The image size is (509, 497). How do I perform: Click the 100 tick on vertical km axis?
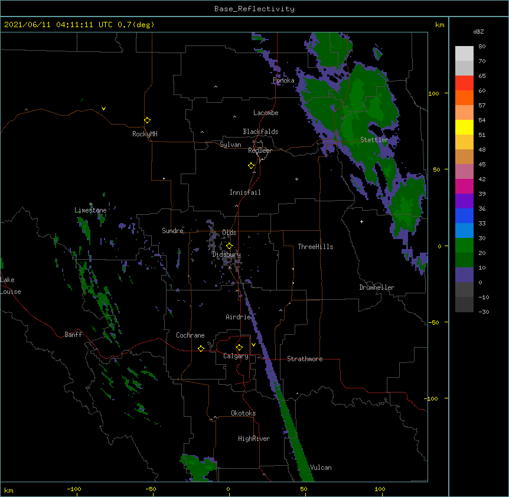pyautogui.click(x=433, y=93)
